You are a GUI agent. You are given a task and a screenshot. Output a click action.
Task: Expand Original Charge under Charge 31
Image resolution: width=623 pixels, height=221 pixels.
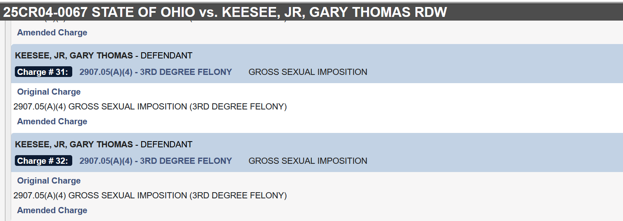point(49,92)
